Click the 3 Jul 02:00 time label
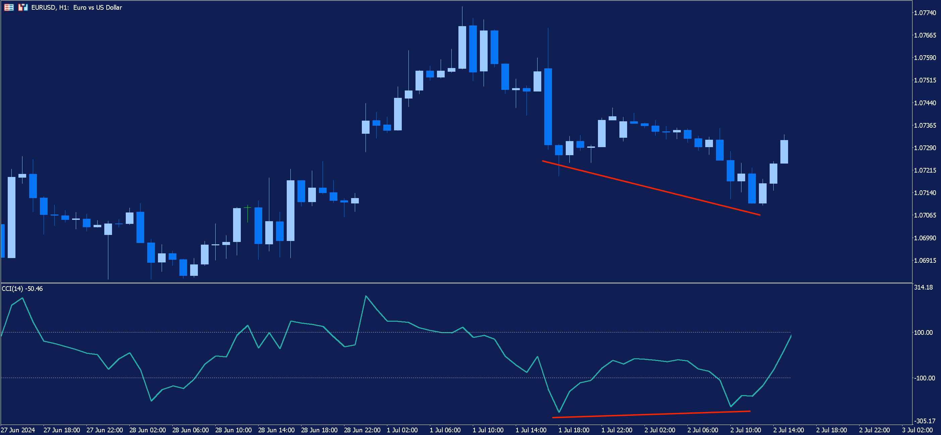The width and height of the screenshot is (941, 435). coord(917,430)
